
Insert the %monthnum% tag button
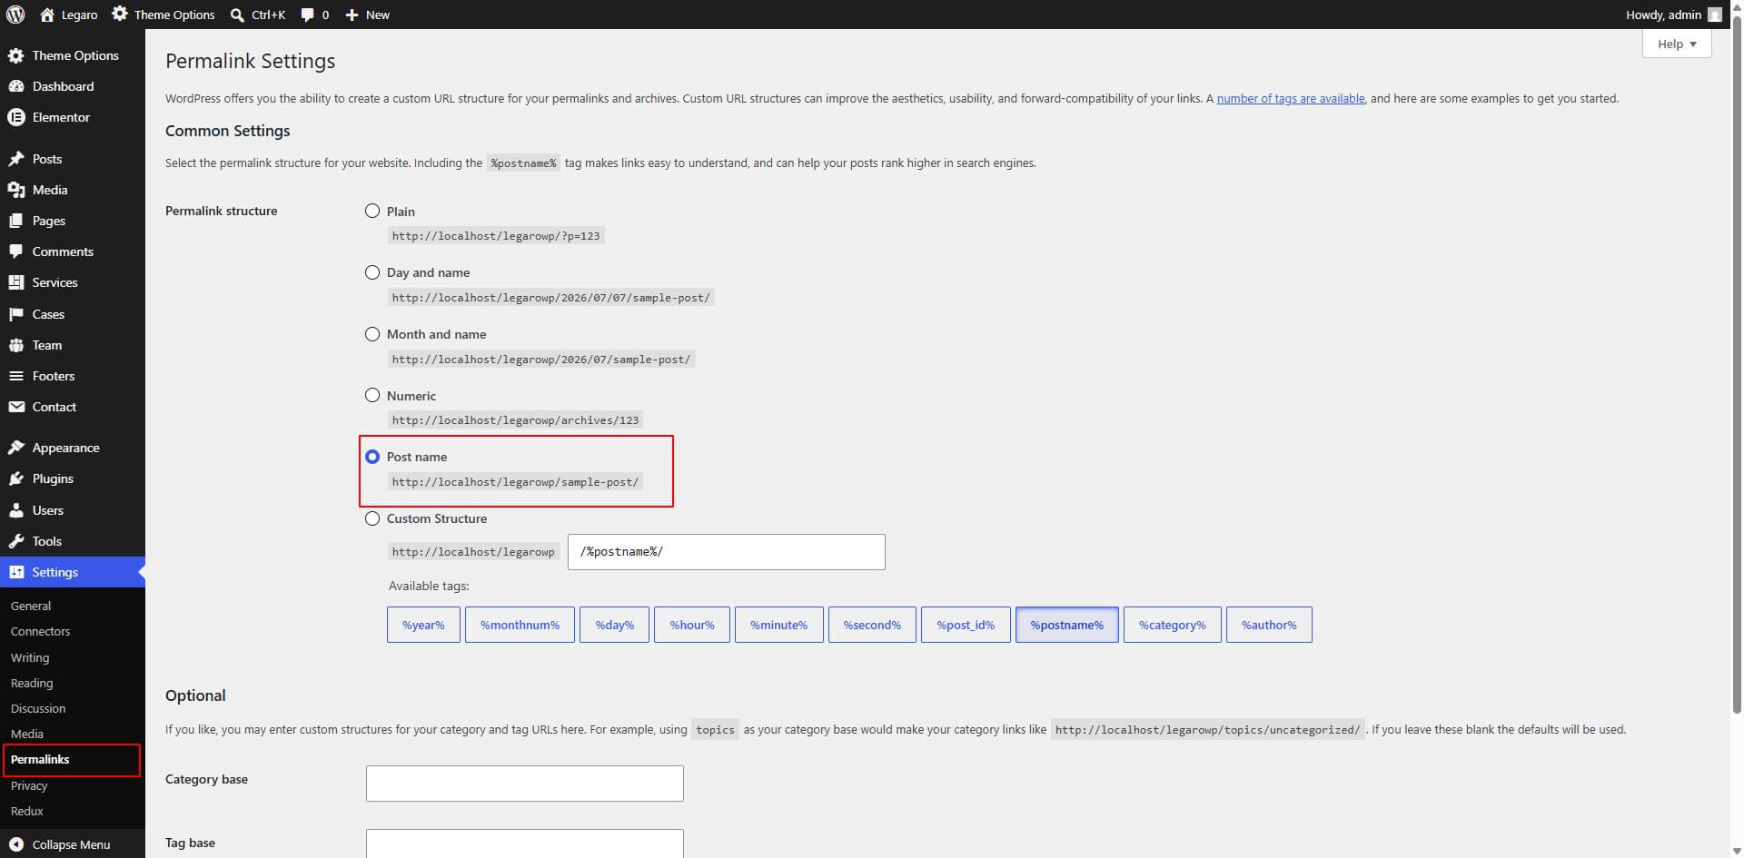point(520,625)
